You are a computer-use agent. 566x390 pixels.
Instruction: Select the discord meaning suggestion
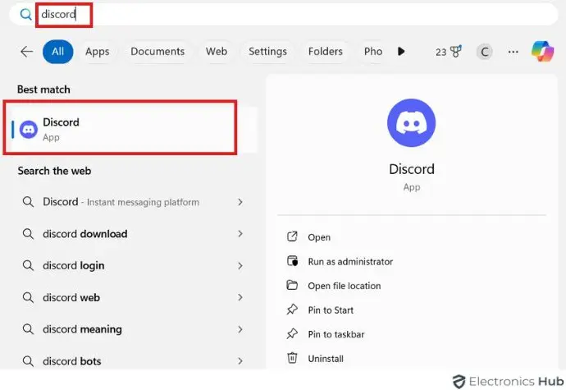click(82, 329)
